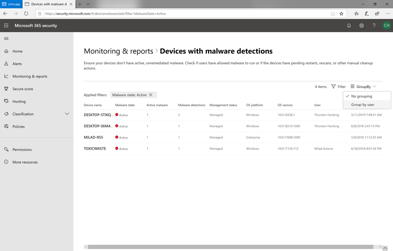Sort by OS platform column
This screenshot has height=251, width=393.
coord(255,105)
